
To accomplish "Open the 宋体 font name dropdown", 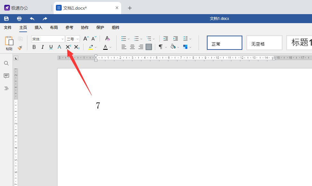I will 48,39.
